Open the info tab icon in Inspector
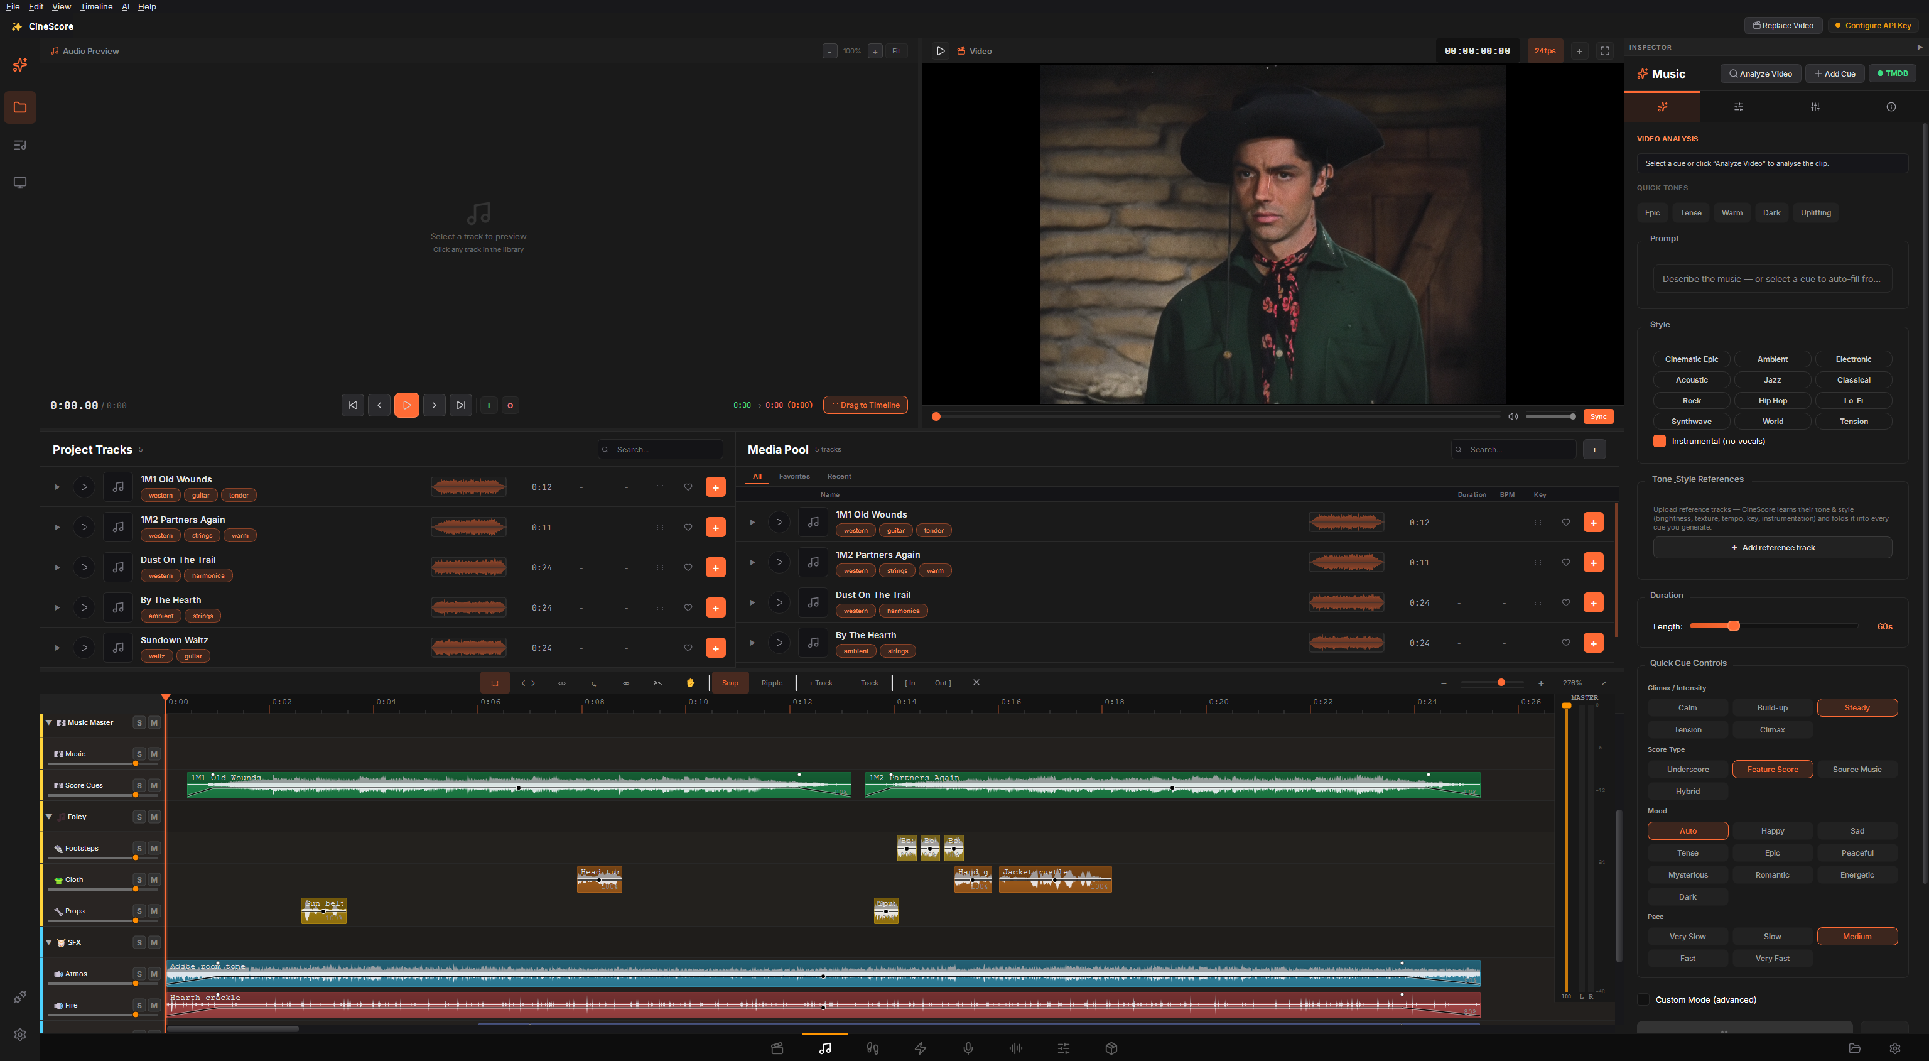Screen dimensions: 1929x1061 point(1891,107)
